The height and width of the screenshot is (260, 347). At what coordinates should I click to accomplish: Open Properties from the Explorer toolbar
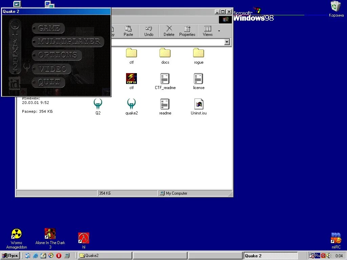point(187,31)
